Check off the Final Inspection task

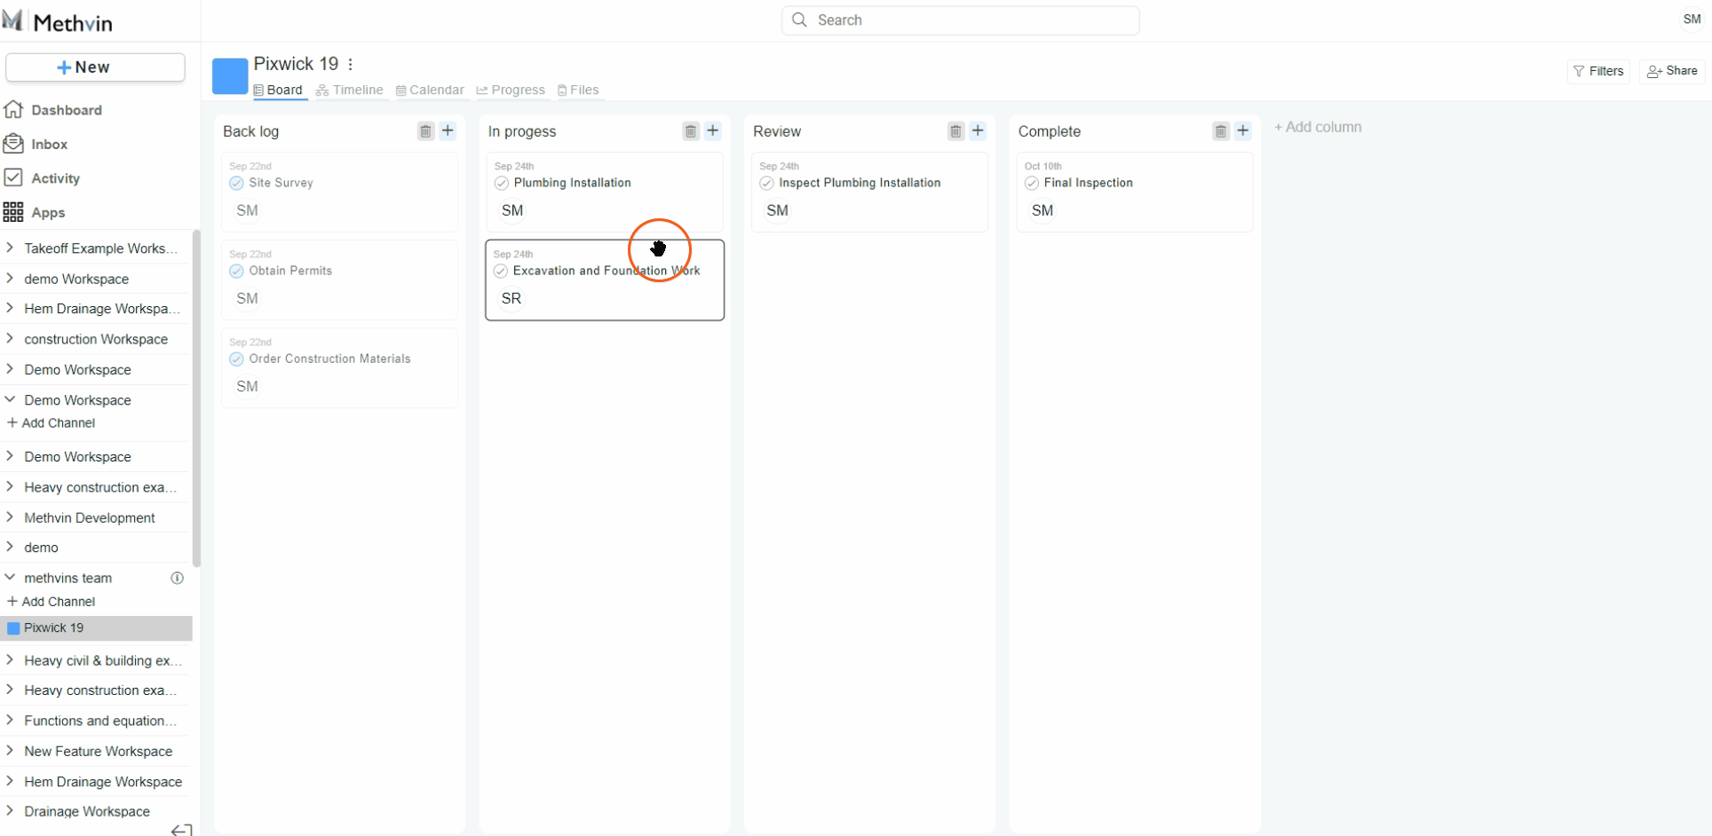pyautogui.click(x=1032, y=183)
